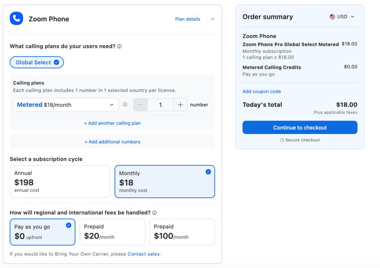Choose Pay as you go $0 upfront
The image size is (380, 268).
[x=42, y=232]
